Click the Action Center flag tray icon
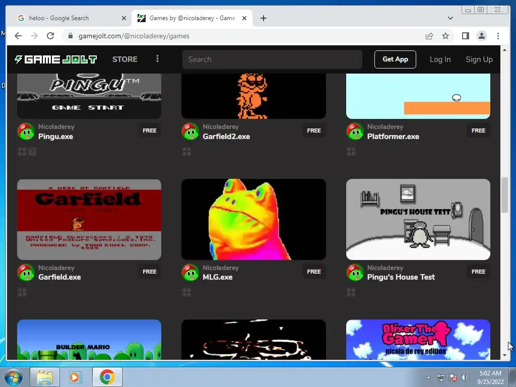This screenshot has height=387, width=516. (x=453, y=377)
